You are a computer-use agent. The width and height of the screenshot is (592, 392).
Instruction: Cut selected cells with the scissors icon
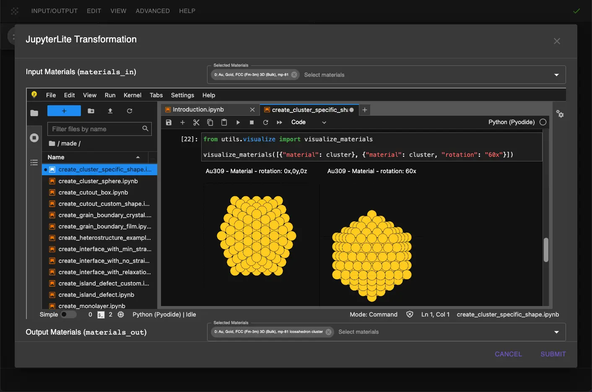point(196,122)
